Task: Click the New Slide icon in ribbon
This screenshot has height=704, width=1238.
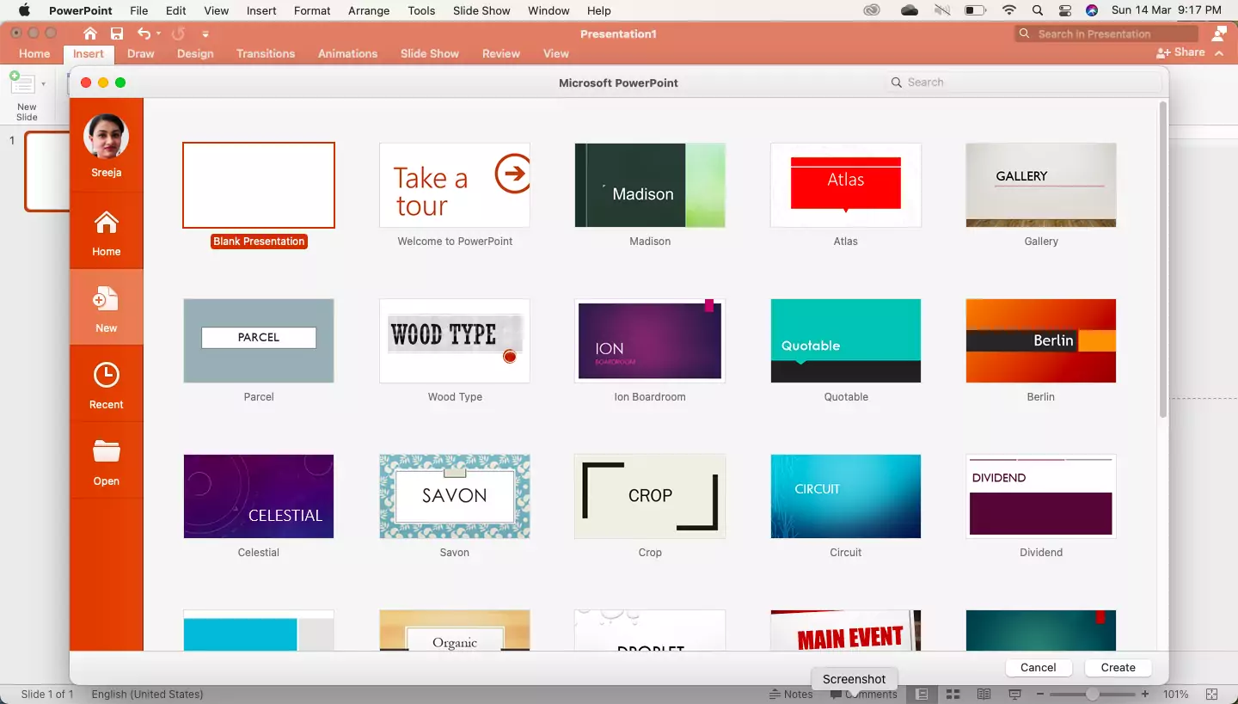Action: (x=21, y=83)
